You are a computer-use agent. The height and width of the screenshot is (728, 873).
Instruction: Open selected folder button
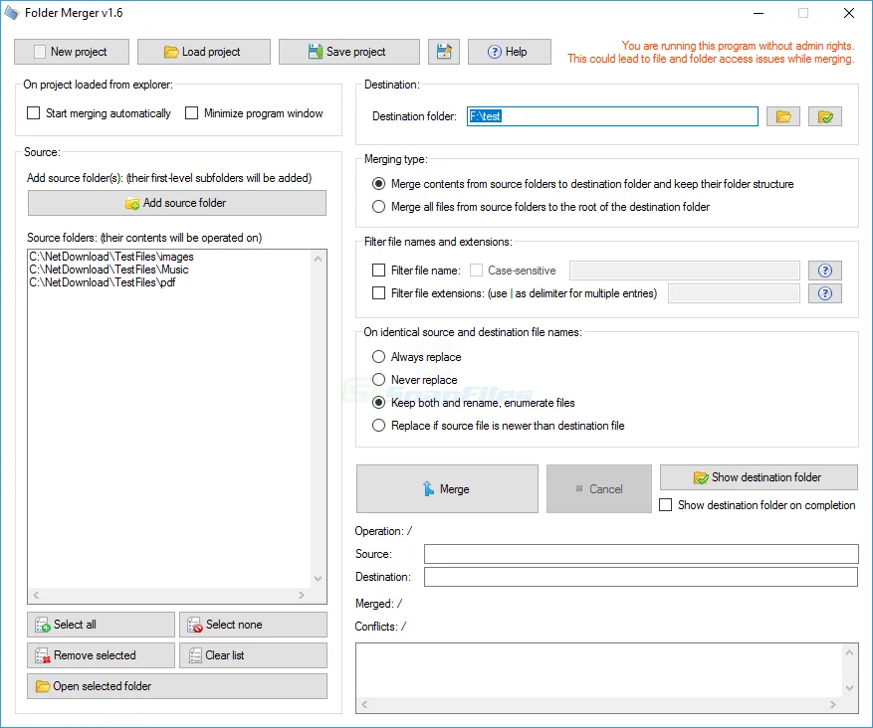pyautogui.click(x=177, y=686)
